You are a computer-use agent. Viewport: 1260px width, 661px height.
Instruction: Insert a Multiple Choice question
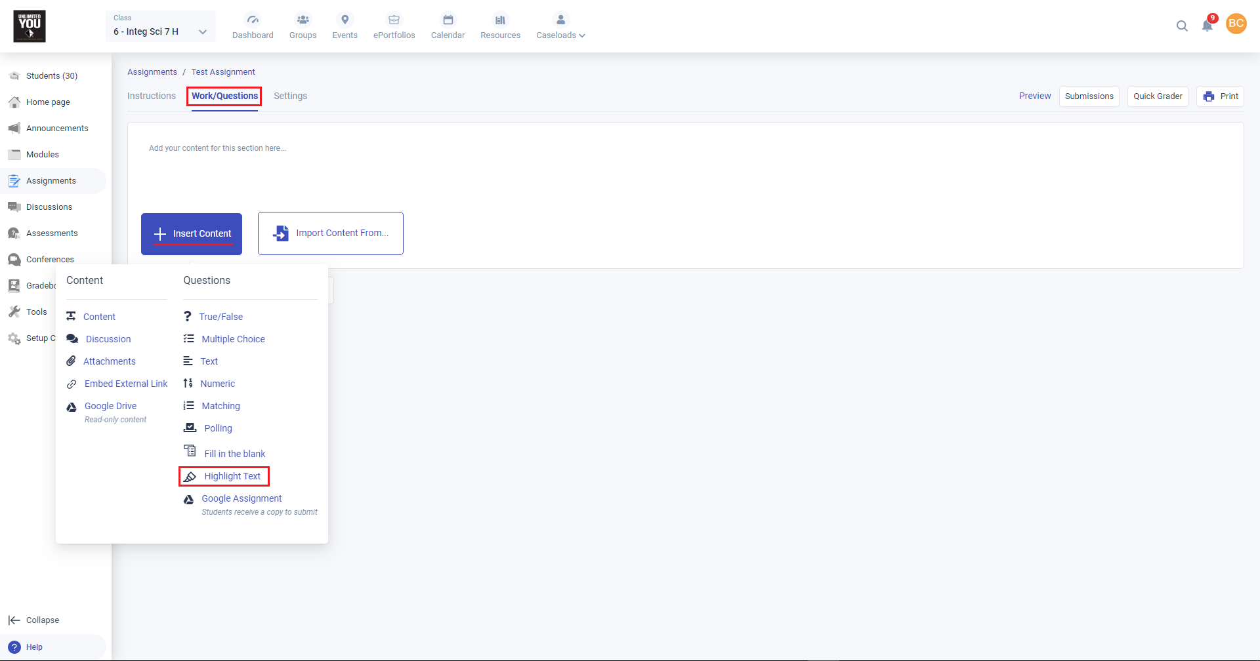tap(224, 339)
